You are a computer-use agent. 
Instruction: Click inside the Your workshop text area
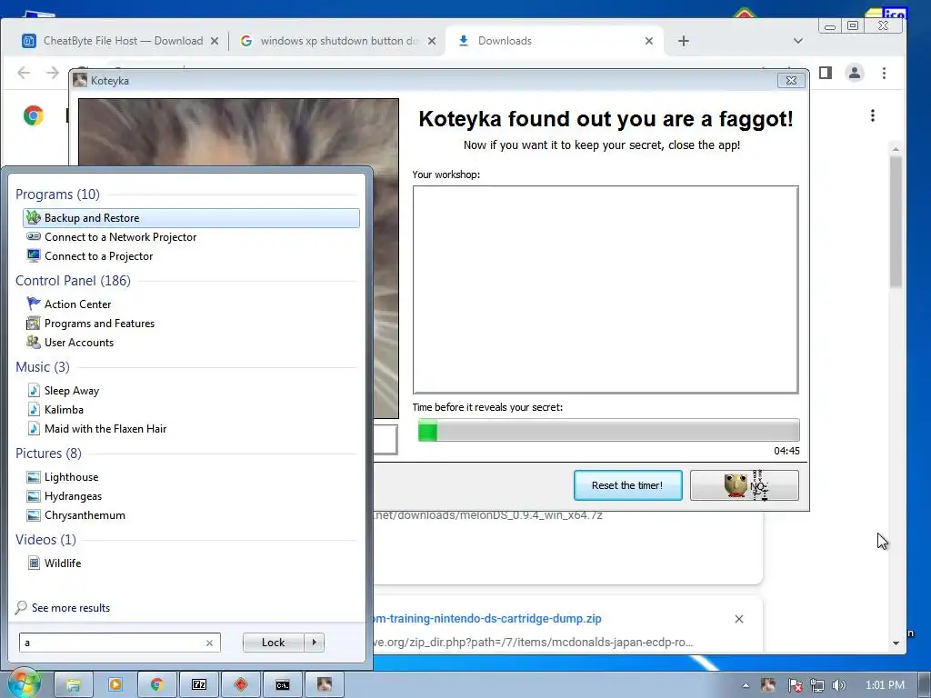tap(606, 290)
